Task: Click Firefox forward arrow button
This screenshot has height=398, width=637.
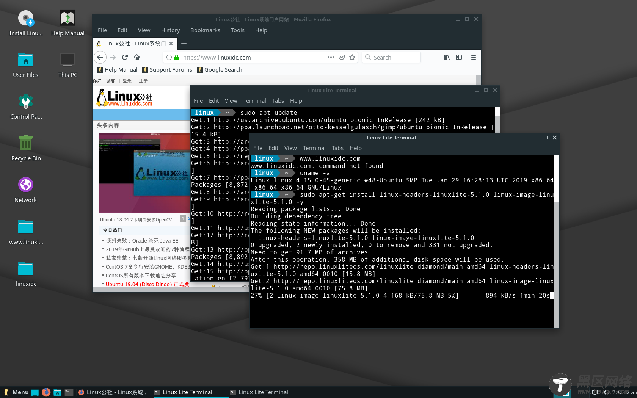Action: (113, 57)
